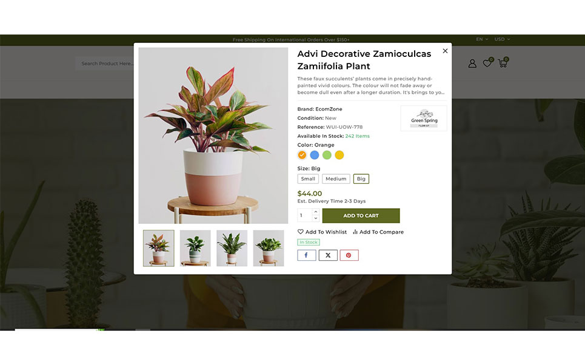Viewport: 585px width, 363px height.
Task: Close the quick view popup
Action: point(445,51)
